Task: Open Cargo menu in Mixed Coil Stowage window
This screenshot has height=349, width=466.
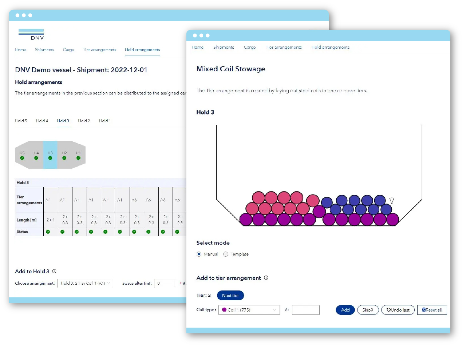Action: pyautogui.click(x=250, y=47)
